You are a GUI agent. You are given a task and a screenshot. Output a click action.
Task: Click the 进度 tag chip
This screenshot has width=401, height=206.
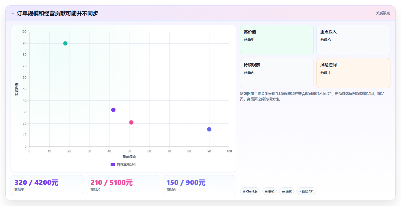point(287,191)
